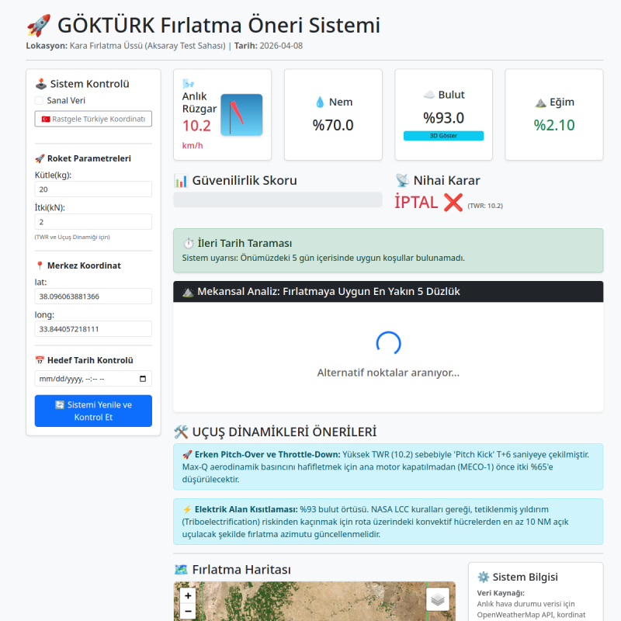The height and width of the screenshot is (621, 621).
Task: Click the loading spinner in Mekansal Analiz
Action: pyautogui.click(x=388, y=343)
